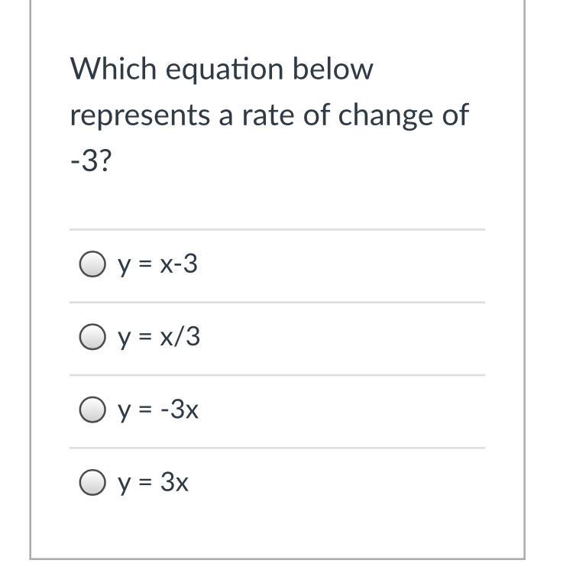
Task: Click divider between y = x-3 and y = x/3
Action: coord(277,302)
